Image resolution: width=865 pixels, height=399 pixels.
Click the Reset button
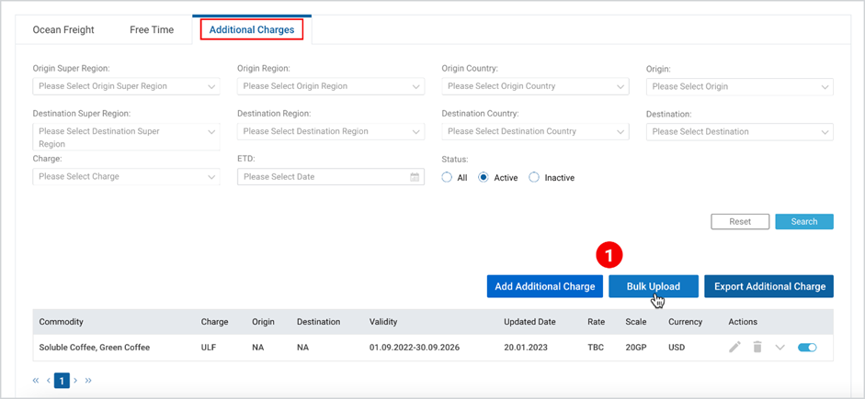[740, 221]
